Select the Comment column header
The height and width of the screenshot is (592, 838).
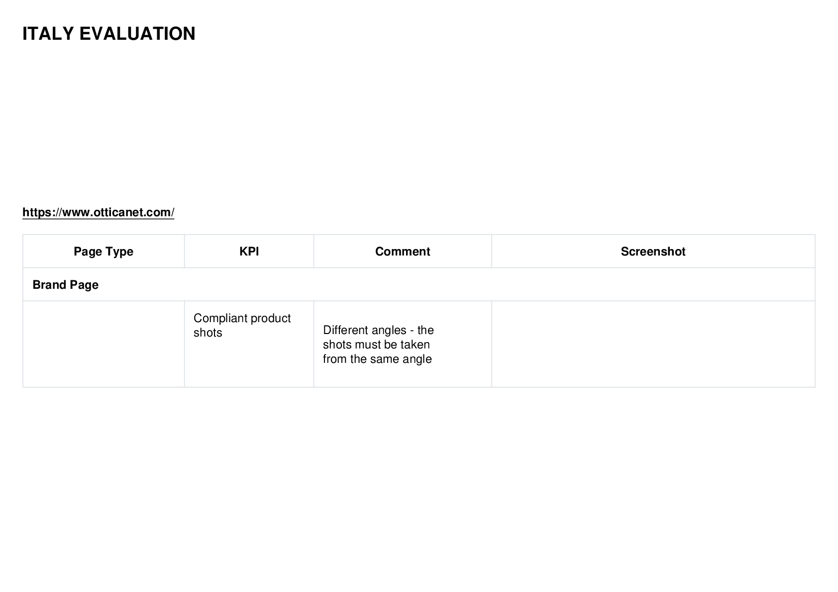(x=403, y=252)
